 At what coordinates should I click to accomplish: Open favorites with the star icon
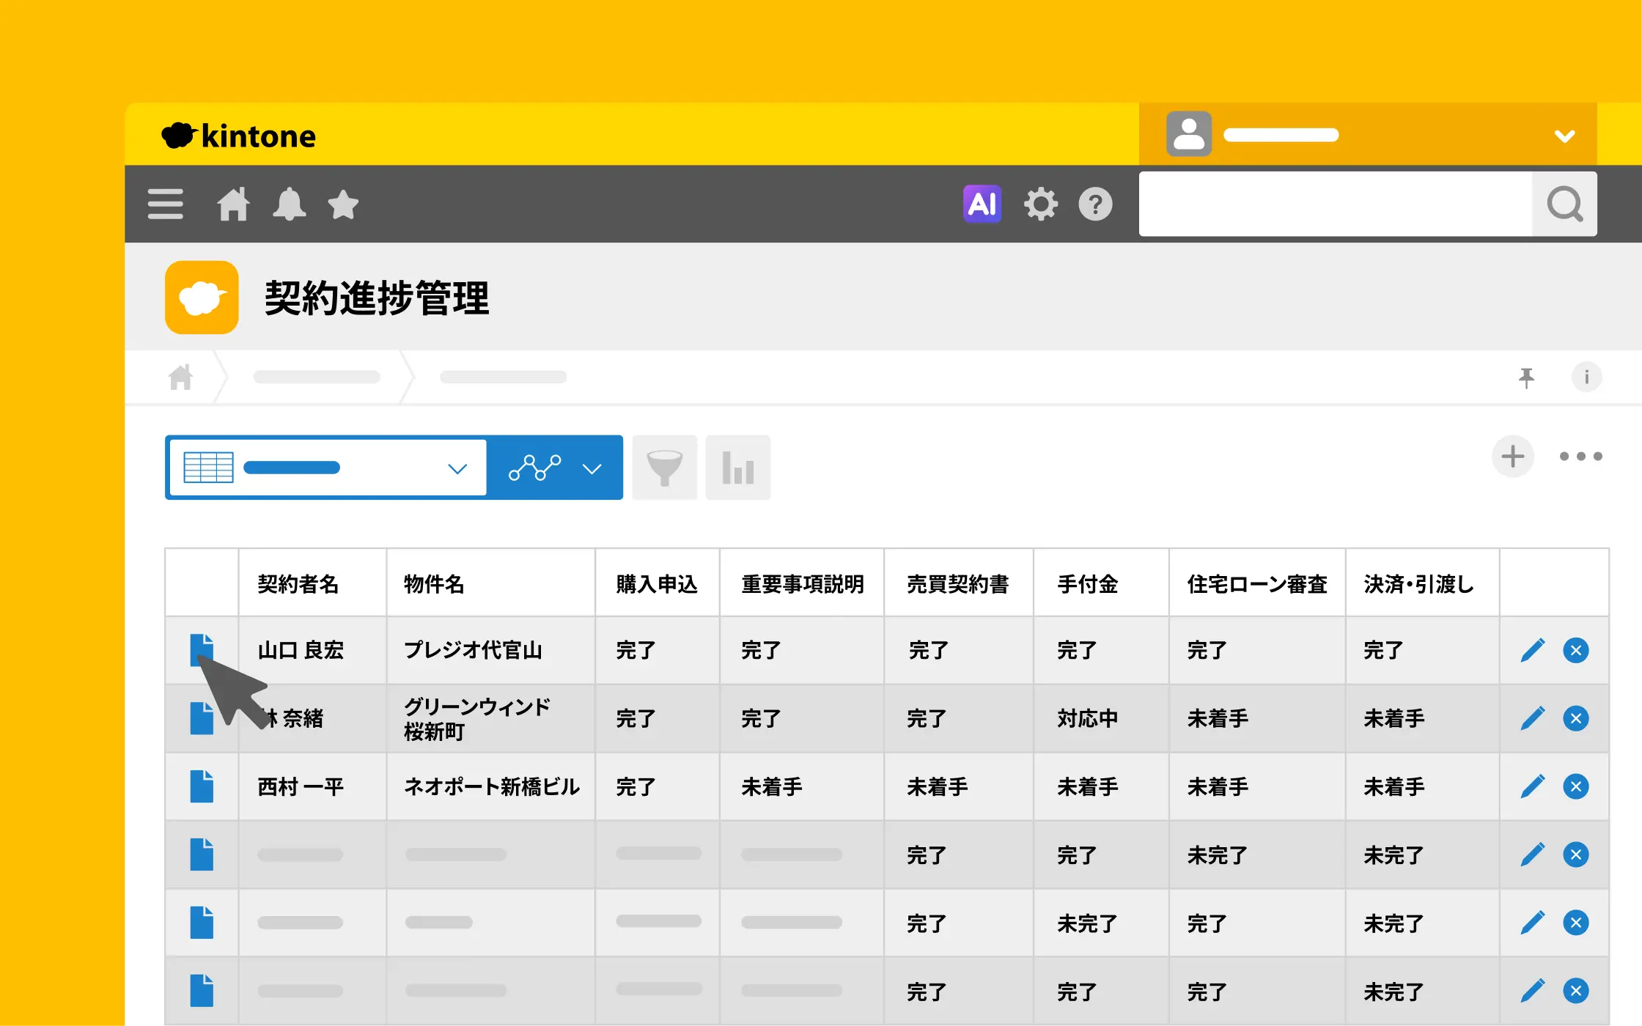click(x=343, y=204)
